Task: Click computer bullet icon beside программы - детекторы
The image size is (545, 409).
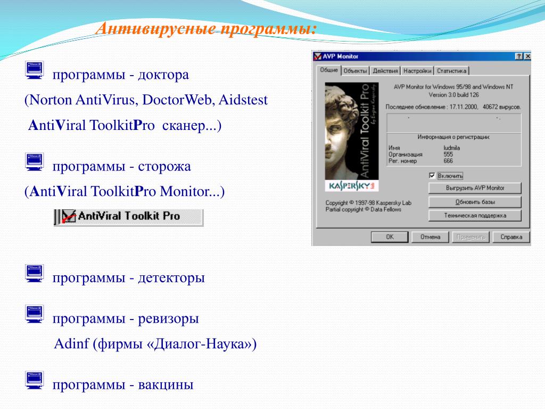Action: coord(35,273)
